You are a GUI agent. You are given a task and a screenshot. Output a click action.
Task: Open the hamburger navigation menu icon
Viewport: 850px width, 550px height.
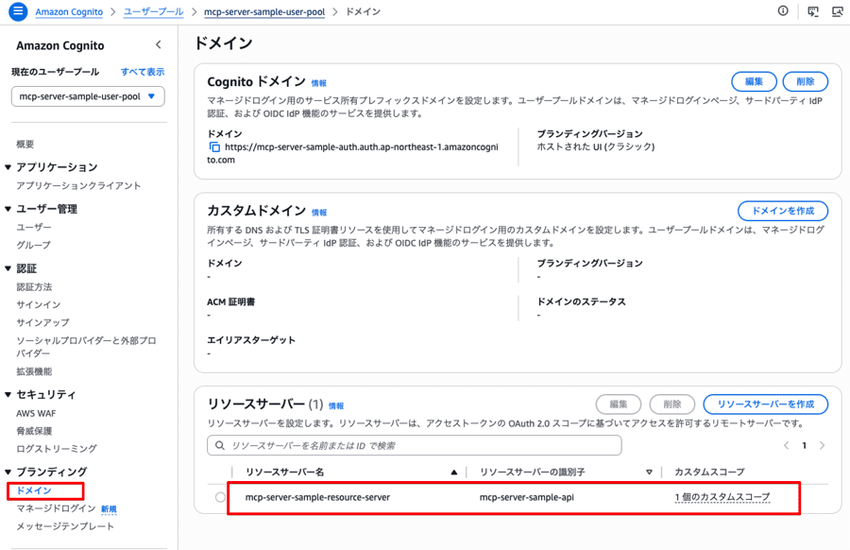click(x=18, y=10)
